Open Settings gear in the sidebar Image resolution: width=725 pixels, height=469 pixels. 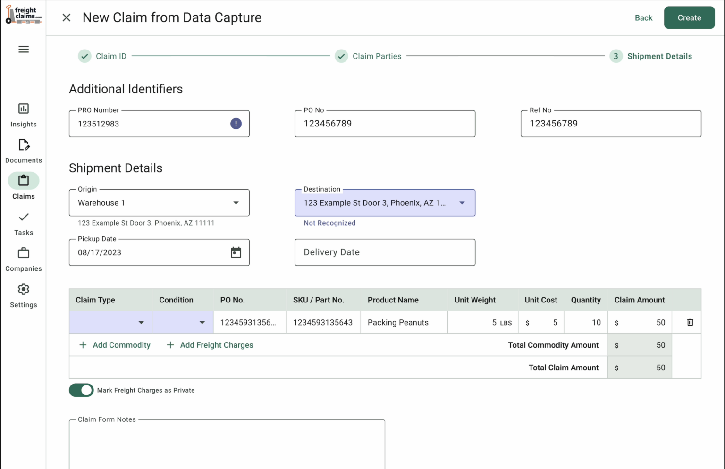coord(24,295)
